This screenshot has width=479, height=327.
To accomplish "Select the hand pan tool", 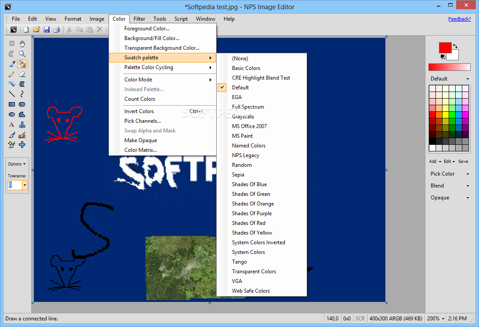I will [22, 44].
